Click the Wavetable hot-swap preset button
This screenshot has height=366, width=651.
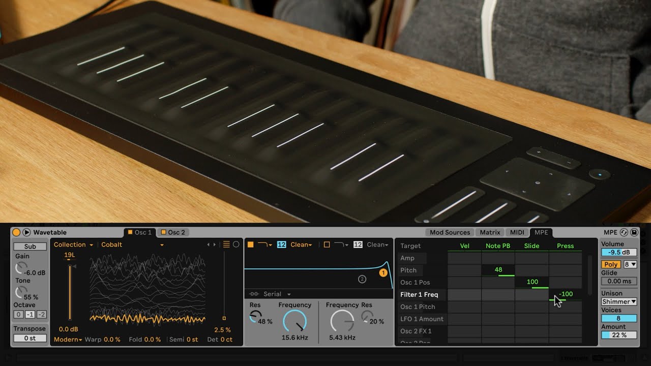[26, 232]
